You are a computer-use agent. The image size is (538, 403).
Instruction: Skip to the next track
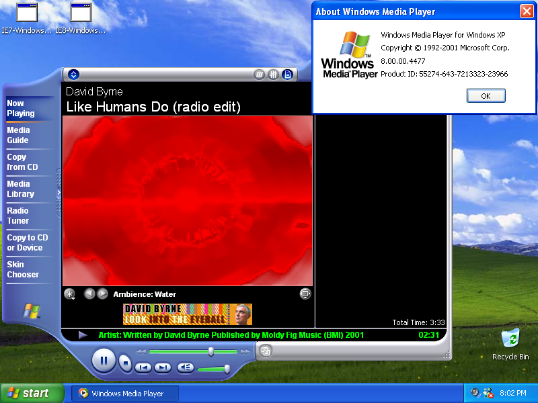pyautogui.click(x=163, y=367)
